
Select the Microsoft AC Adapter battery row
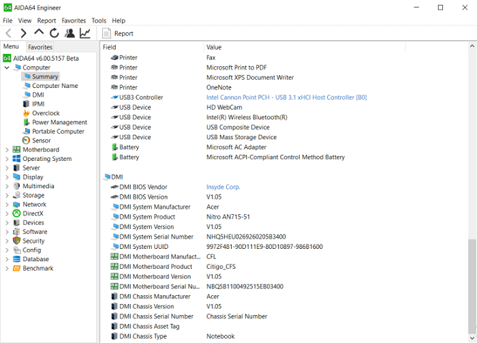(189, 147)
